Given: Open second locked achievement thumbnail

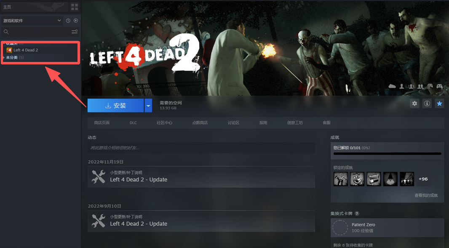Looking at the screenshot, I should click(357, 179).
